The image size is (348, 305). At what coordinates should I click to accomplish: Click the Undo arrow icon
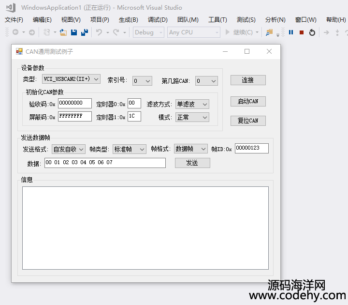click(x=99, y=32)
